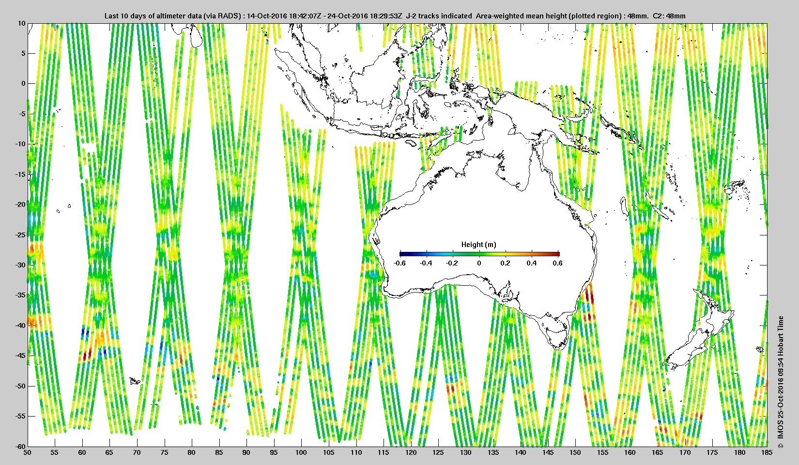This screenshot has width=799, height=465.
Task: Click 'J-2 tracks indicated' in title
Action: 439,16
